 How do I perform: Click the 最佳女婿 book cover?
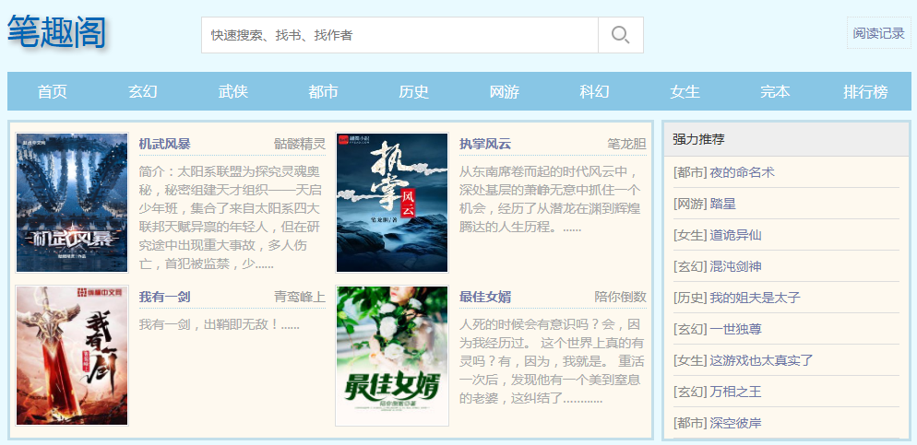point(392,356)
